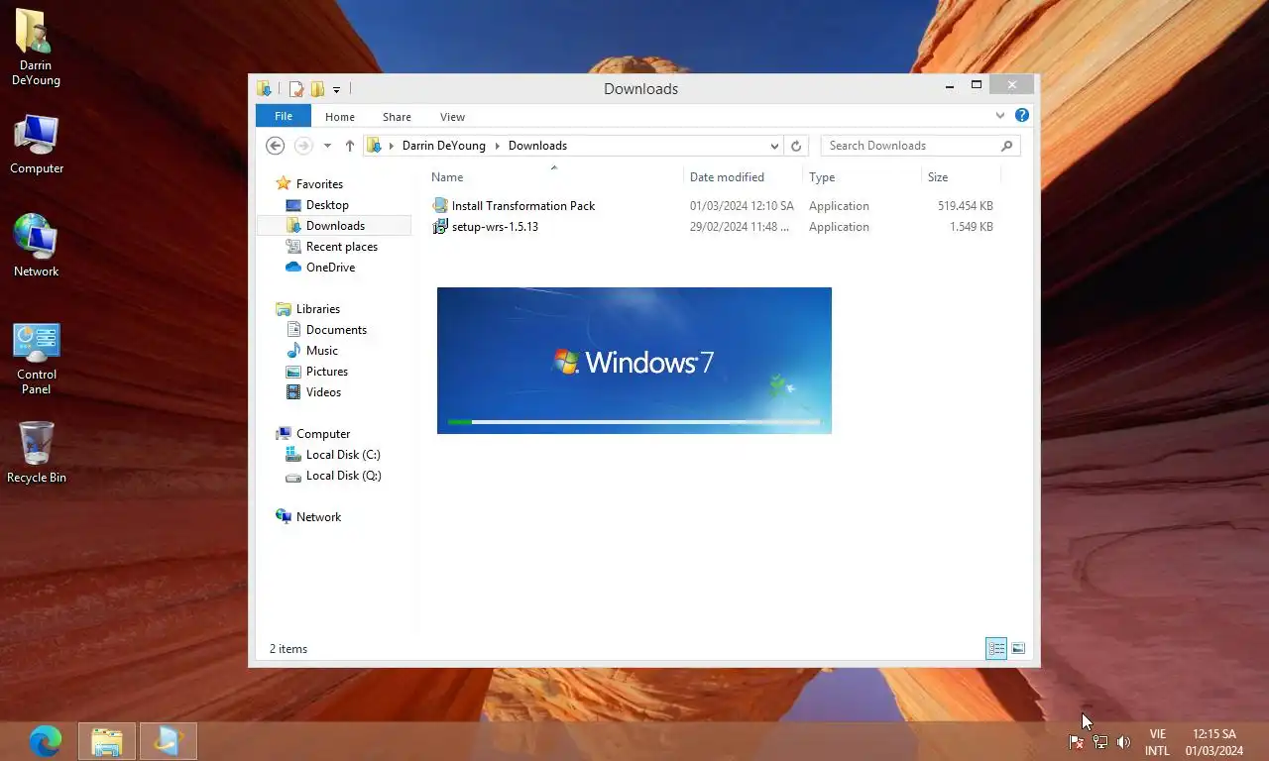Image resolution: width=1269 pixels, height=761 pixels.
Task: Open the Pictures library
Action: point(327,372)
